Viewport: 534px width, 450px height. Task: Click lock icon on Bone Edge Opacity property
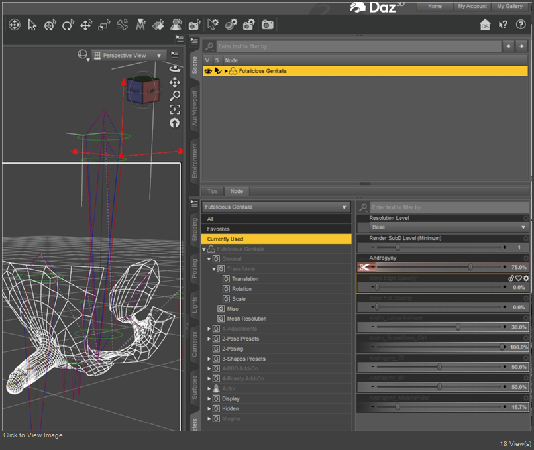[x=511, y=278]
